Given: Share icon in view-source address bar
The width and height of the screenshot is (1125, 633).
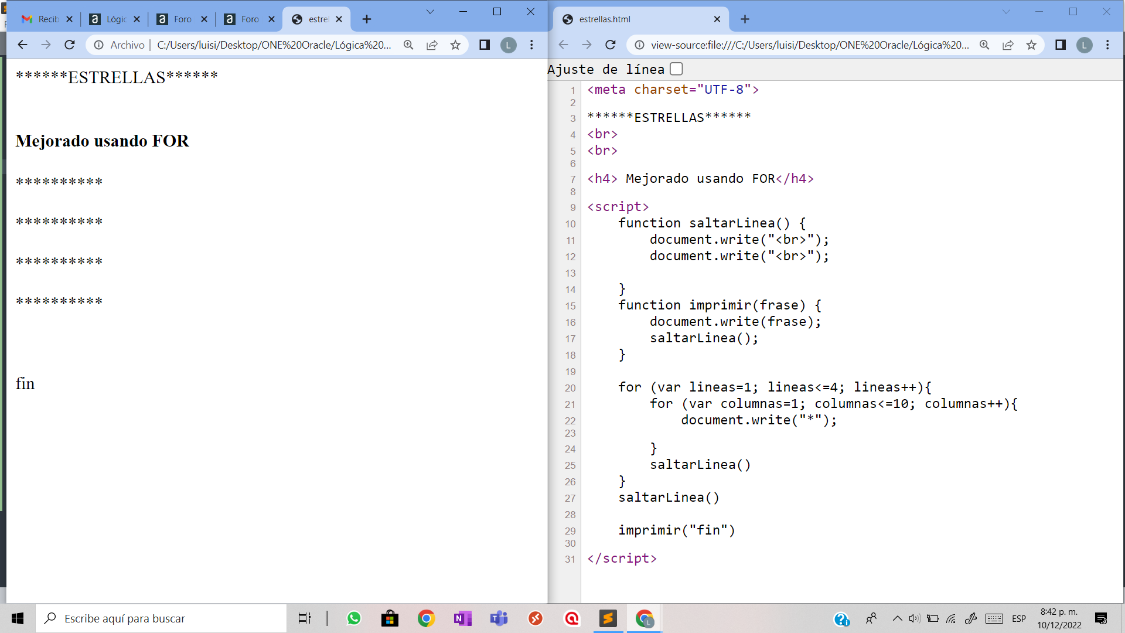Looking at the screenshot, I should [1008, 45].
